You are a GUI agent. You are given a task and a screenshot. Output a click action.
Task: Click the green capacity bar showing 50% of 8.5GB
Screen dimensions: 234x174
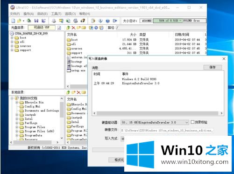tap(179, 21)
